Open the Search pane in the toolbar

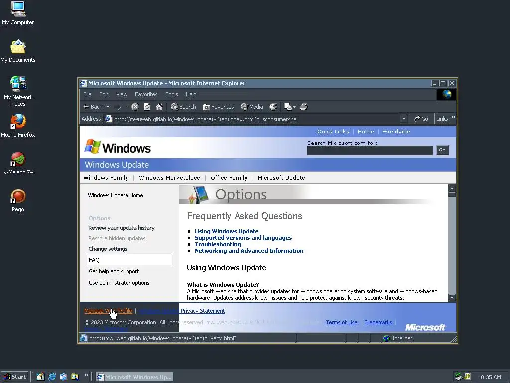(x=183, y=107)
